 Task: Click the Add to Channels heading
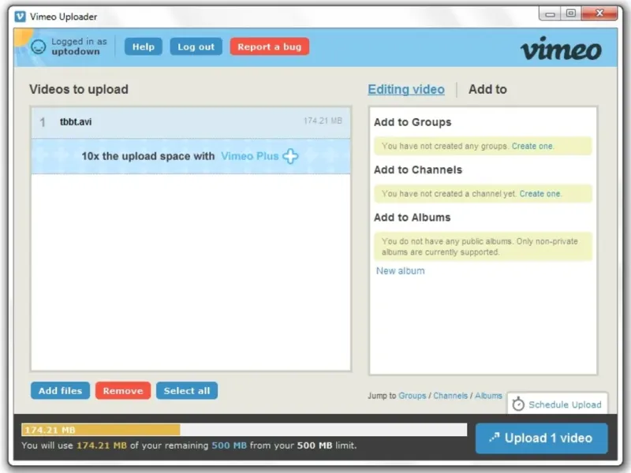pos(418,169)
